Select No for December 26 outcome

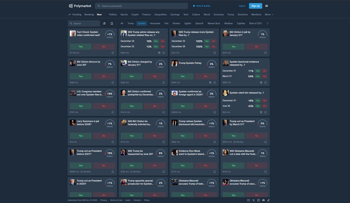[x=213, y=47]
